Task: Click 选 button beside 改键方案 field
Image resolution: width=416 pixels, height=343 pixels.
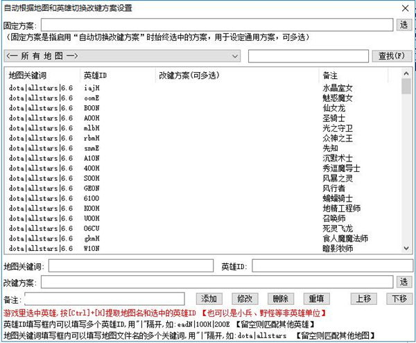Action: pyautogui.click(x=404, y=282)
